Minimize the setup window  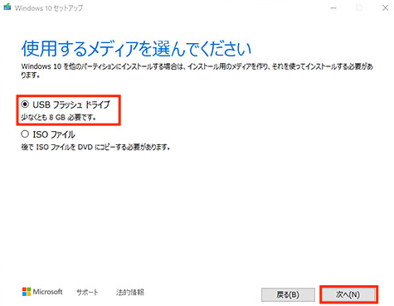(x=333, y=8)
